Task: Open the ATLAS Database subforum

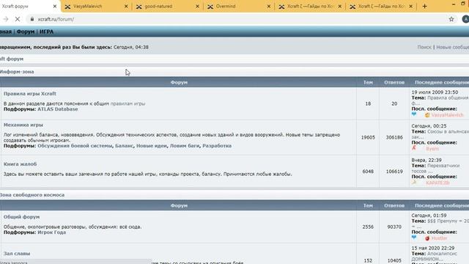Action: click(58, 109)
